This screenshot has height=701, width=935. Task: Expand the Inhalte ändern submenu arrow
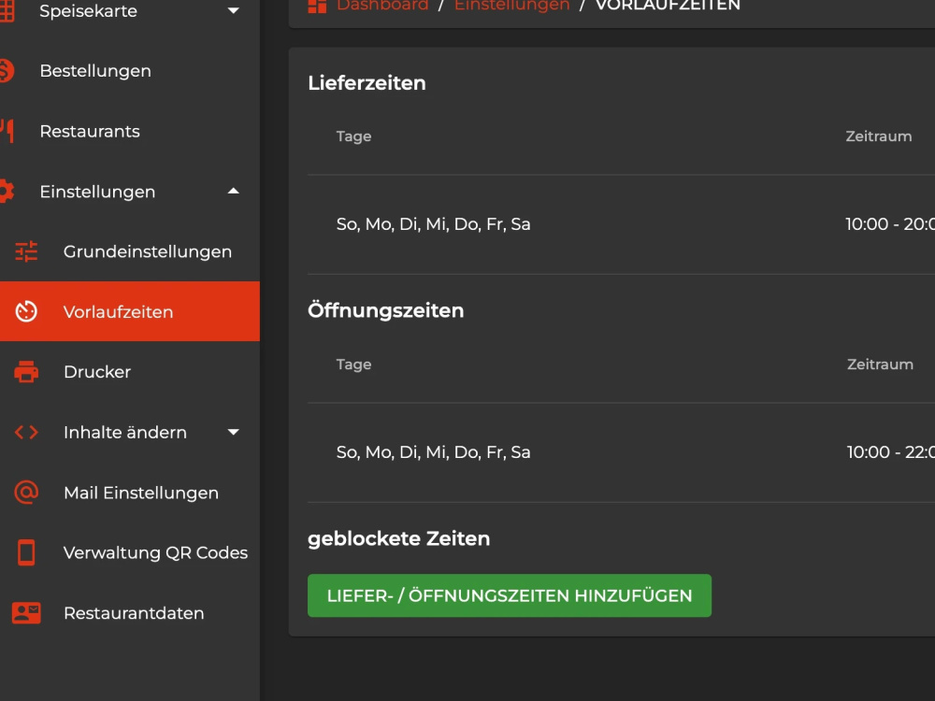click(x=234, y=432)
